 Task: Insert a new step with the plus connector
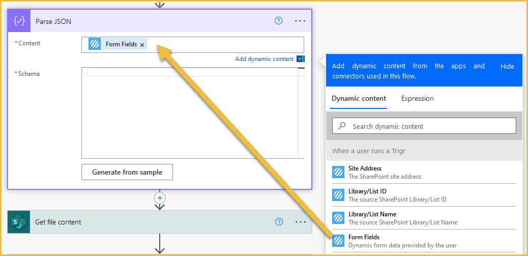point(160,198)
